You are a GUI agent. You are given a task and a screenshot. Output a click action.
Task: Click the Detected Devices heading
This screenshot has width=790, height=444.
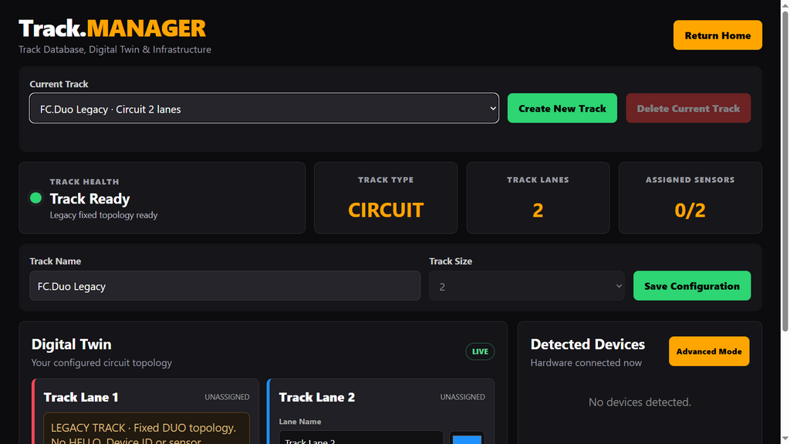(587, 345)
